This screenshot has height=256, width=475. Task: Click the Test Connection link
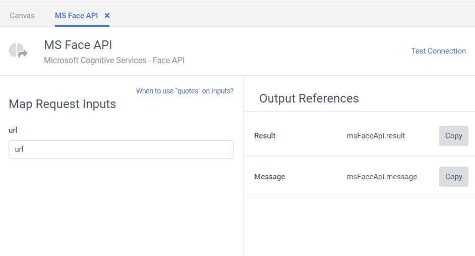point(438,51)
